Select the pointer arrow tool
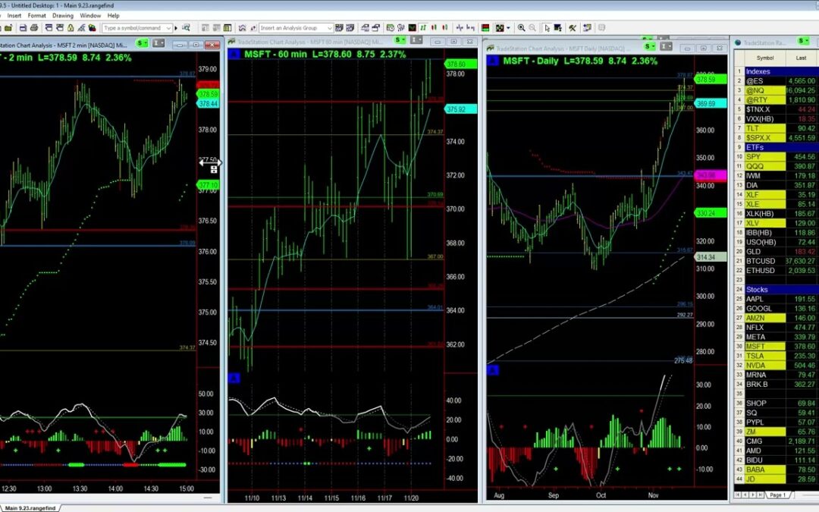819x512 pixels. click(547, 28)
